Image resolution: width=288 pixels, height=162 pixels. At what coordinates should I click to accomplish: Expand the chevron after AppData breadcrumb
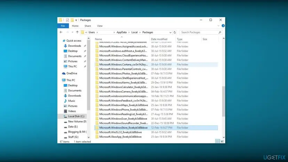click(129, 32)
